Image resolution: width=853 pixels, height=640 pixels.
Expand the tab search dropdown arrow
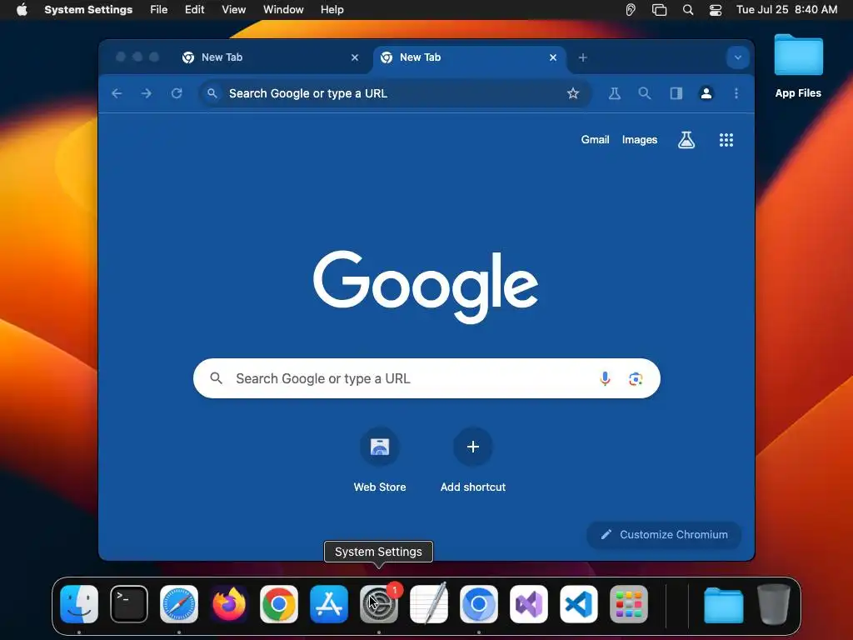(738, 57)
